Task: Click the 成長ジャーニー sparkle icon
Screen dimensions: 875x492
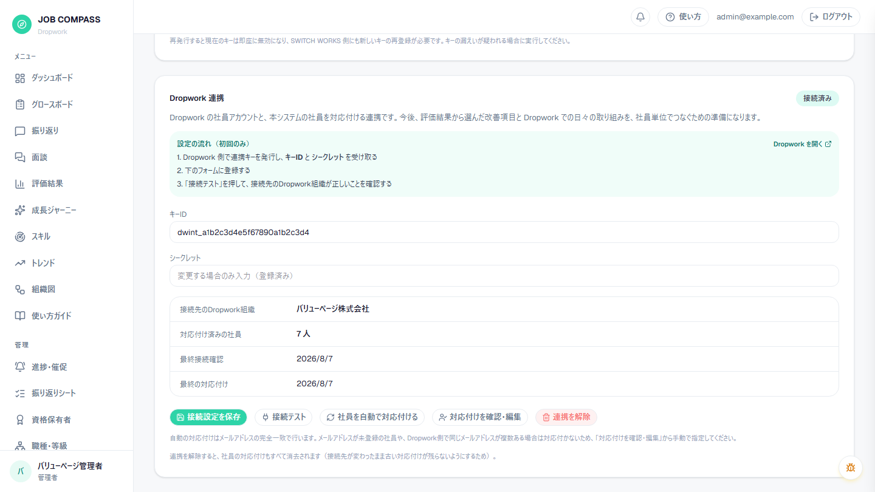Action: coord(20,210)
